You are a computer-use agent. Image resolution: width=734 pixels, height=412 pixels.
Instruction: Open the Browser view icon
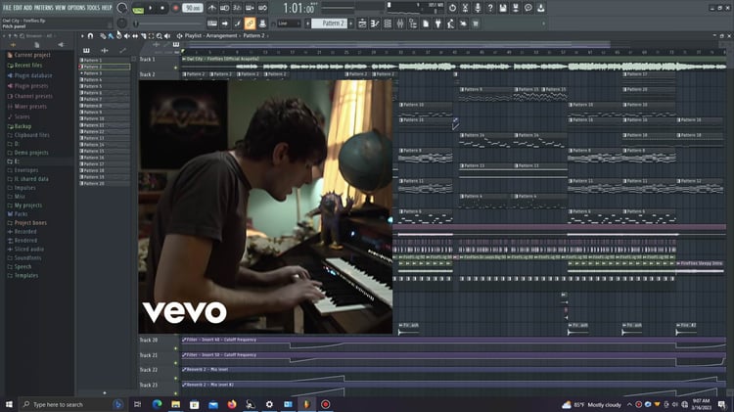click(413, 23)
